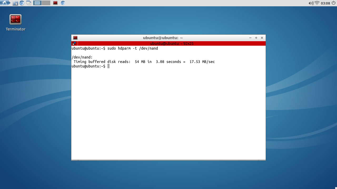Select the Terminator taskbar entry
The height and width of the screenshot is (189, 337).
pos(55,3)
